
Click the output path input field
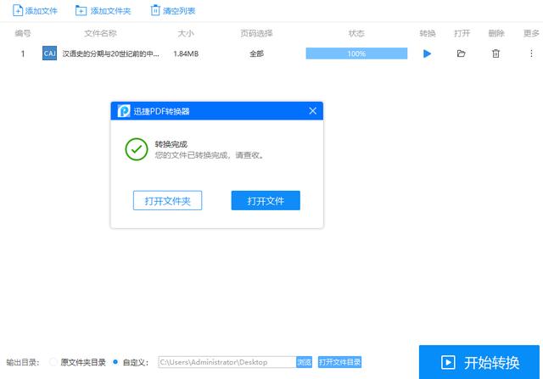227,362
